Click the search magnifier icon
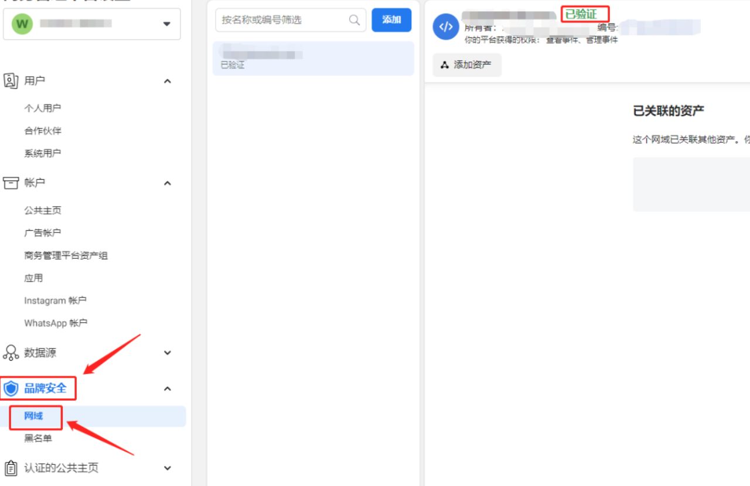The image size is (750, 486). pos(354,19)
